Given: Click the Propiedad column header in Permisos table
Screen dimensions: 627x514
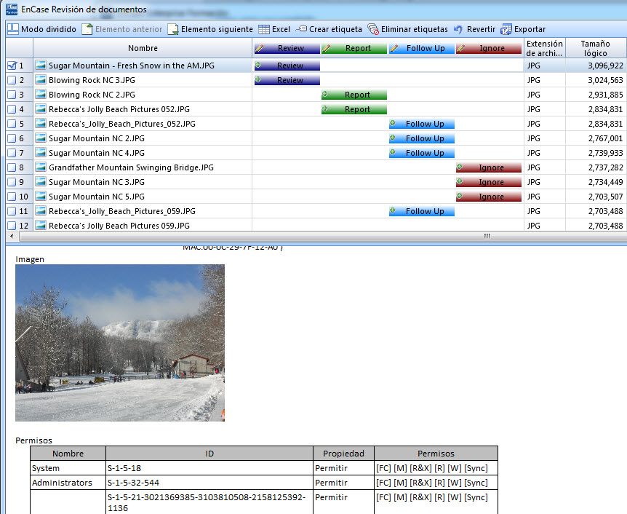Looking at the screenshot, I should click(343, 454).
